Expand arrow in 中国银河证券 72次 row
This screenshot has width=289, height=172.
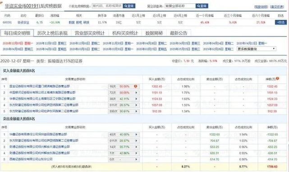click(136, 93)
